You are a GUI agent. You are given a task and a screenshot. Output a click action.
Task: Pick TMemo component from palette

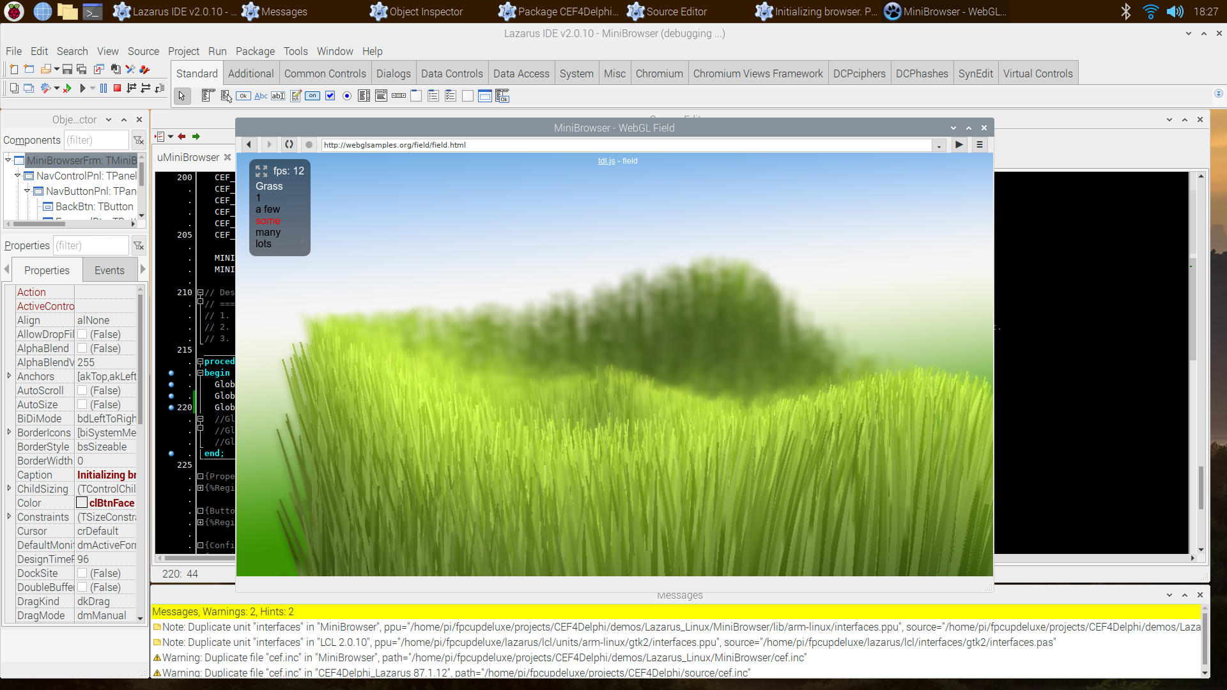tap(295, 96)
